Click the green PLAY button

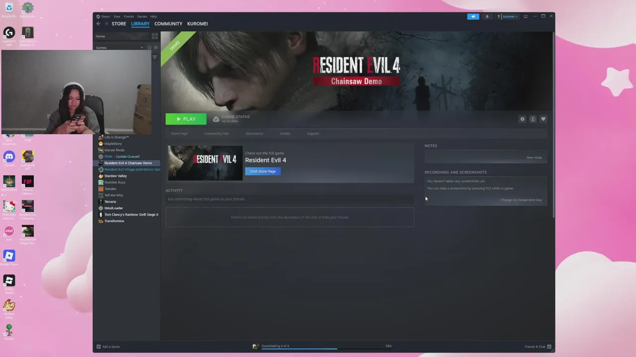[186, 119]
